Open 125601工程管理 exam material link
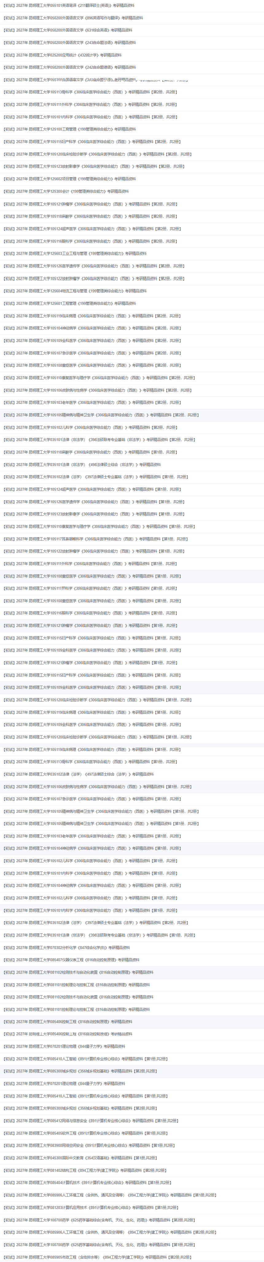This screenshot has width=264, height=1262. point(70,303)
